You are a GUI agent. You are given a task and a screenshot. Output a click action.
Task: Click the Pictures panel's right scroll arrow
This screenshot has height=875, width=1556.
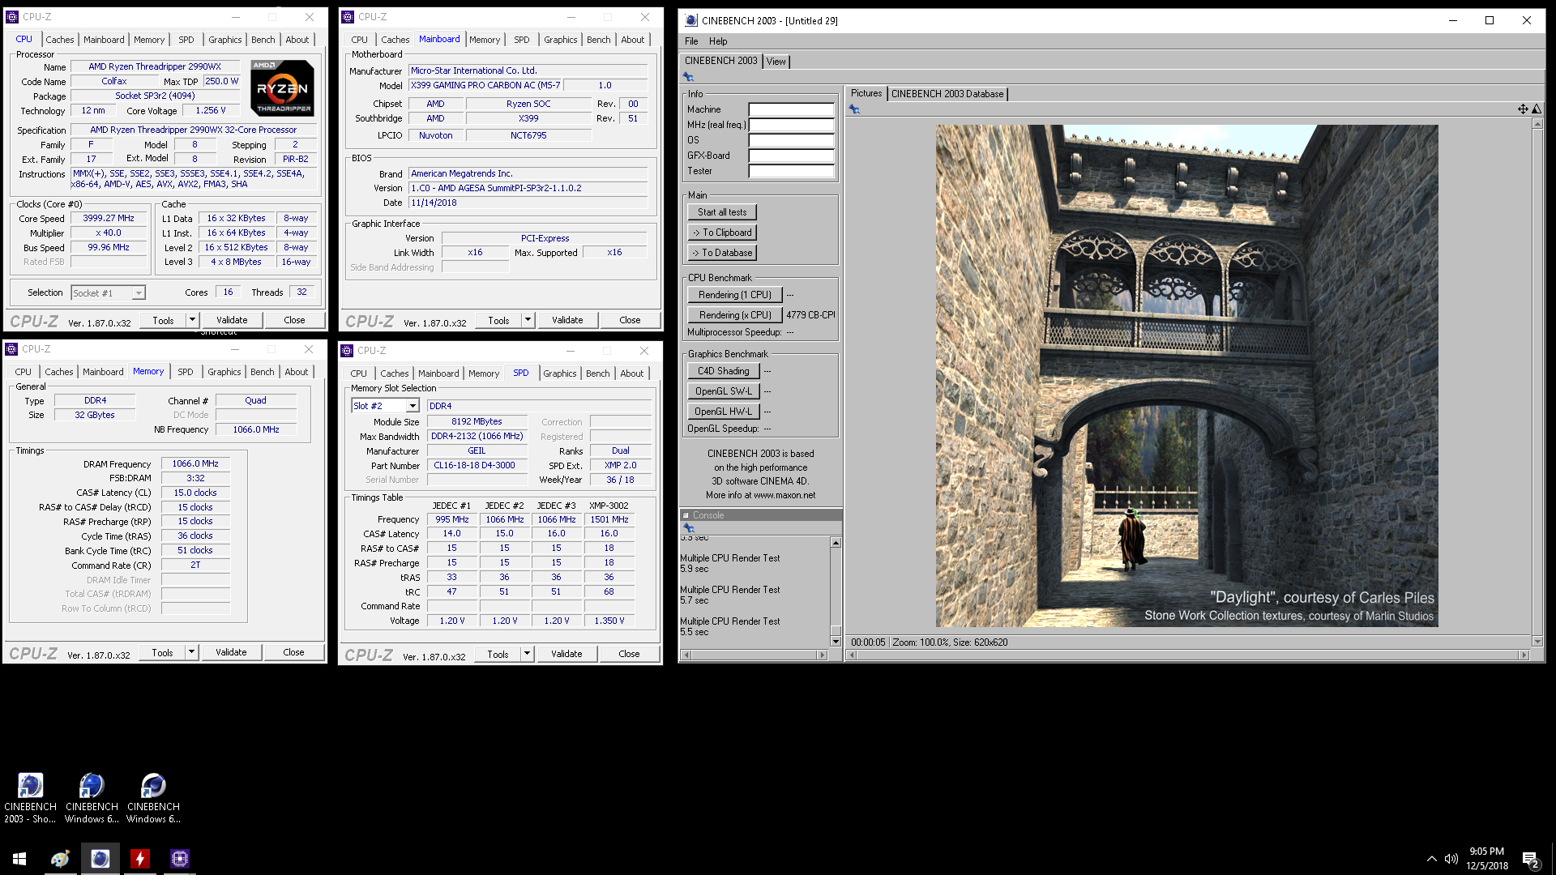click(1524, 655)
